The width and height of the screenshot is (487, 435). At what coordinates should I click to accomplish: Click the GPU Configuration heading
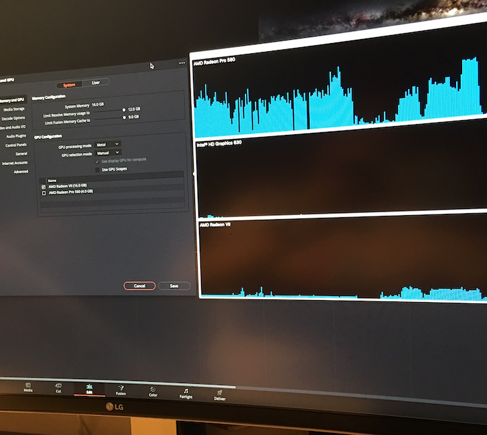[48, 137]
